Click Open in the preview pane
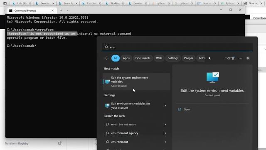 pyautogui.click(x=187, y=109)
